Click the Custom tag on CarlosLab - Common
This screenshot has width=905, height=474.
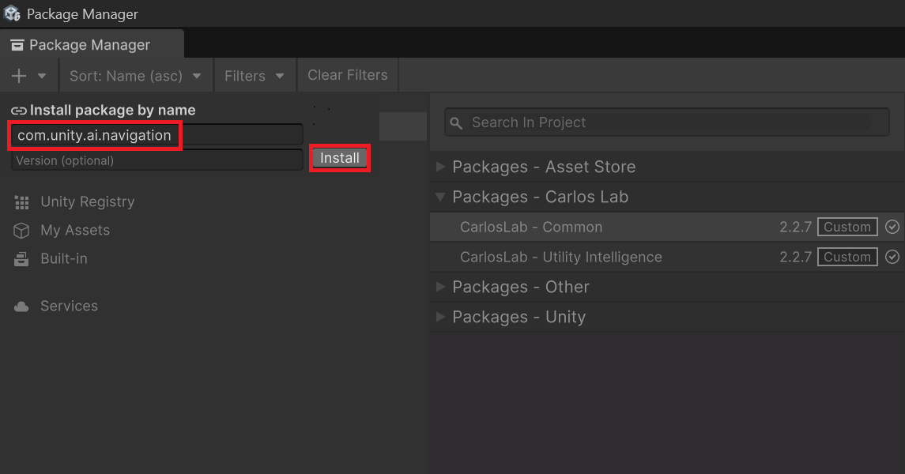[x=847, y=227]
